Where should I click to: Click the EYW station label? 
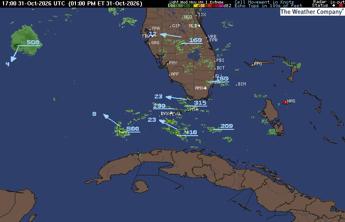point(176,114)
